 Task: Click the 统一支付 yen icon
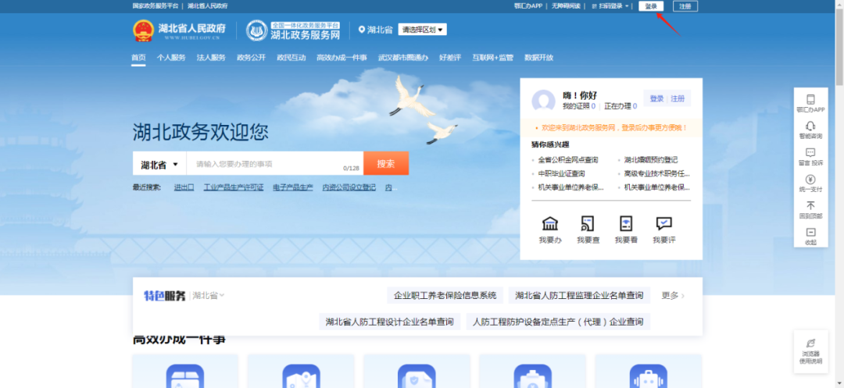coord(810,180)
